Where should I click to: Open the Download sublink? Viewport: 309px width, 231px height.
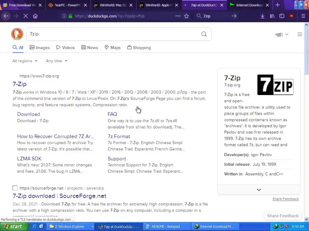(x=29, y=114)
